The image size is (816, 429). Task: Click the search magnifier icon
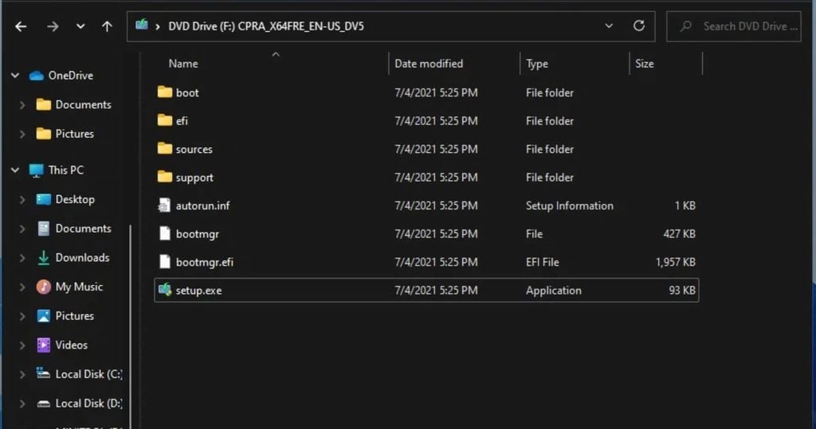coord(686,26)
